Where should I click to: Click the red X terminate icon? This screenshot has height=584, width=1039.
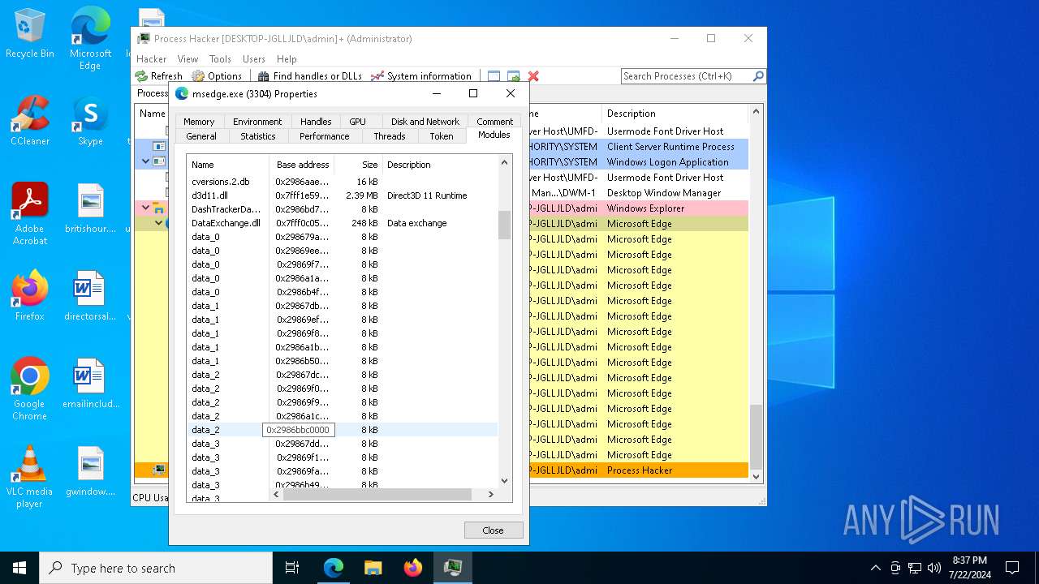(533, 75)
